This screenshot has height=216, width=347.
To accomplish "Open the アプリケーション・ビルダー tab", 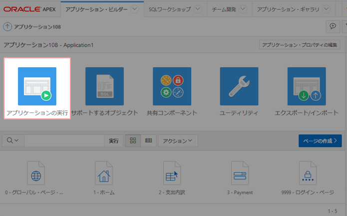I will tap(96, 9).
